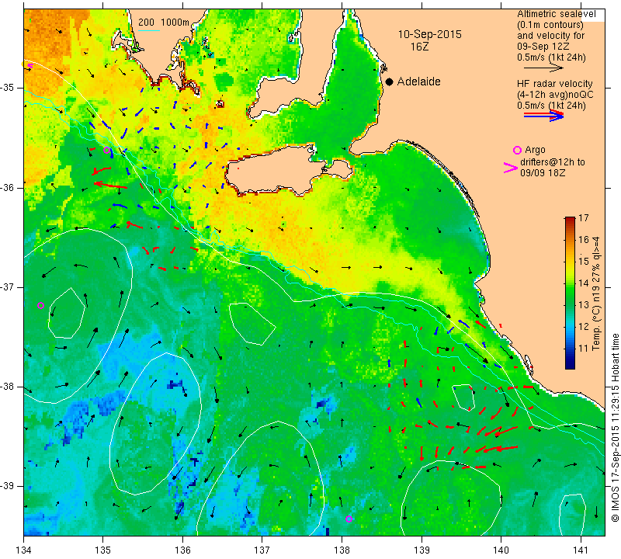621x559 pixels.
Task: Click the Argo float marker near 135 longitude
Action: coord(106,150)
